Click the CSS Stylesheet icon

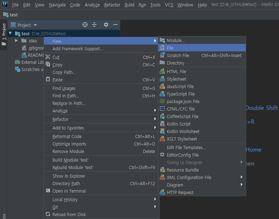tap(162, 79)
